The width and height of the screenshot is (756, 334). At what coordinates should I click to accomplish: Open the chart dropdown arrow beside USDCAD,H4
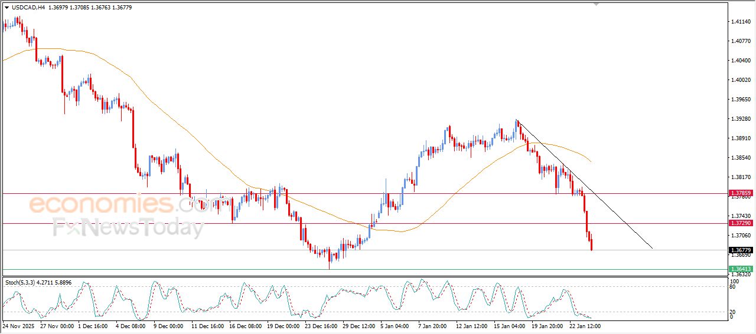6,7
